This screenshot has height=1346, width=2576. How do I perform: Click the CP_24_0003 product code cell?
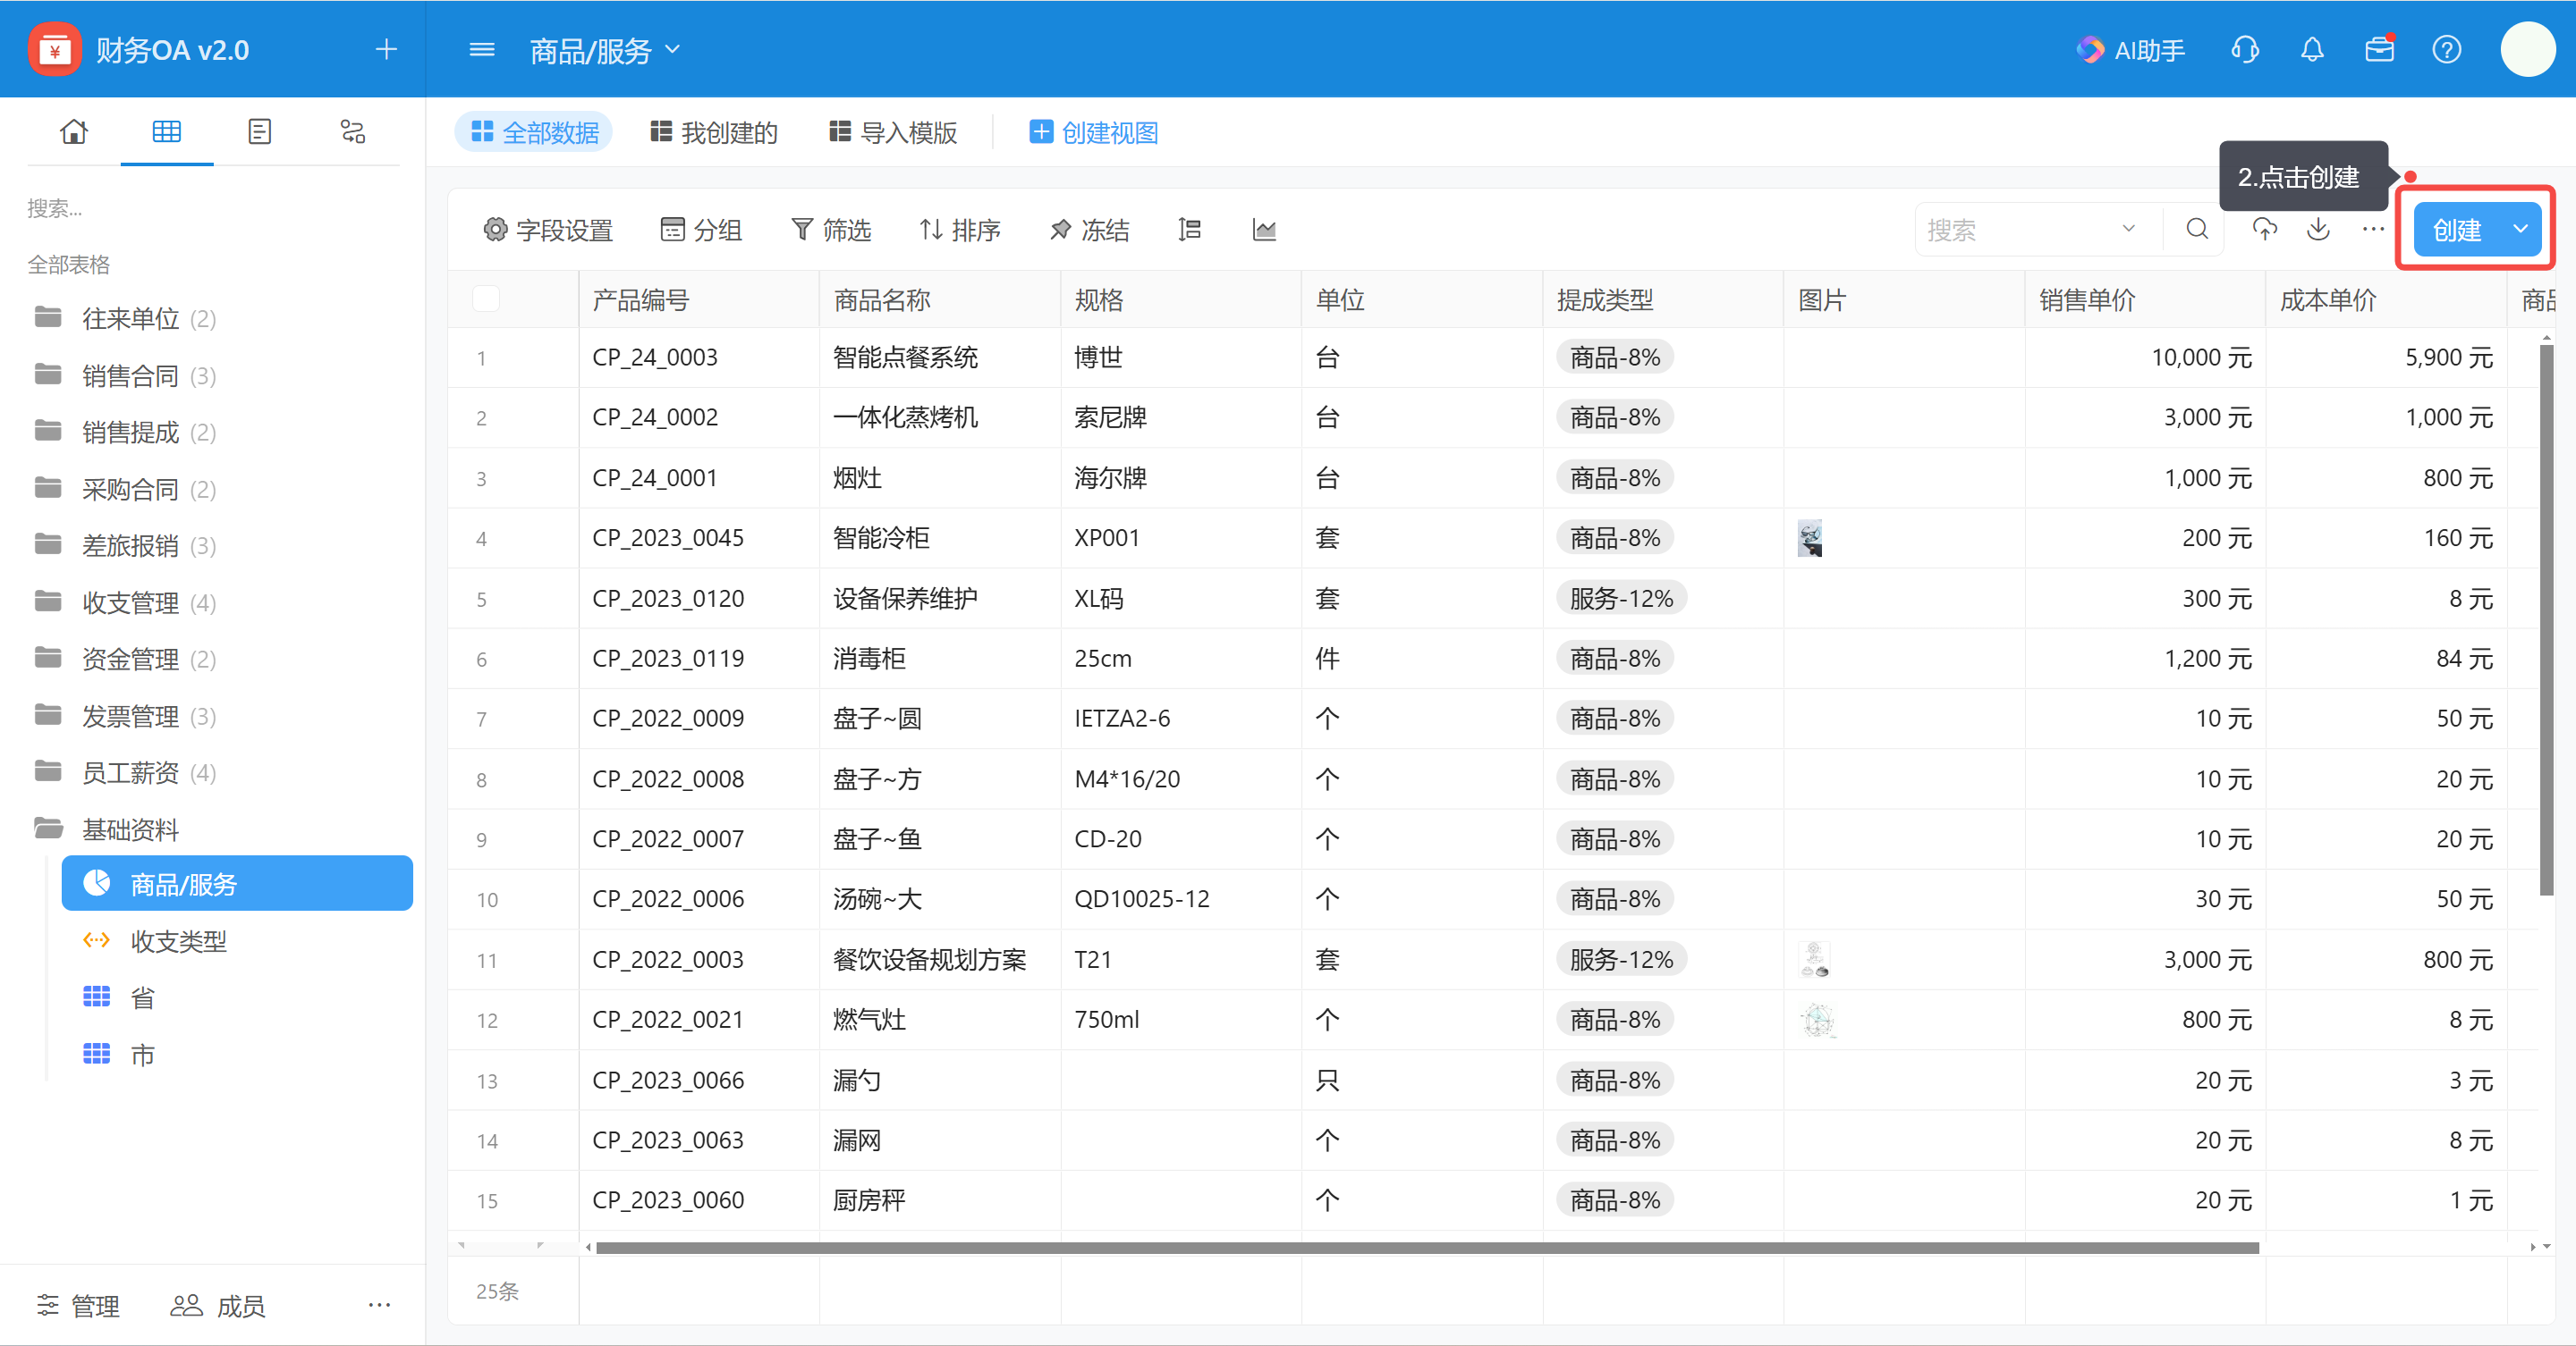pos(698,357)
